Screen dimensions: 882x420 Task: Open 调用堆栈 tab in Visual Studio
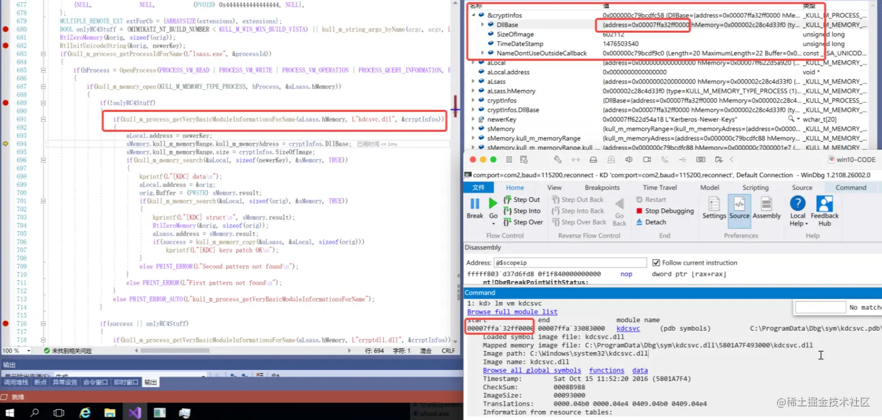click(x=16, y=382)
